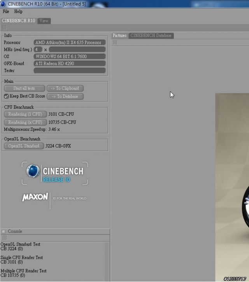Toggle the Console panel checkbox
Viewport: 249px width, 282px height.
(x=4, y=232)
